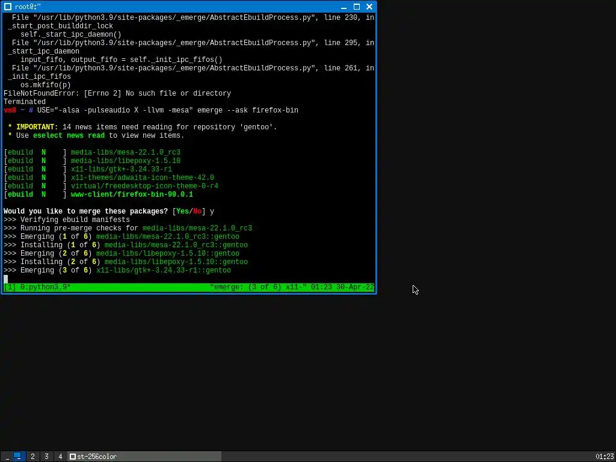Close the root@ terminal window
Screen dimensions: 616x462
tap(369, 7)
